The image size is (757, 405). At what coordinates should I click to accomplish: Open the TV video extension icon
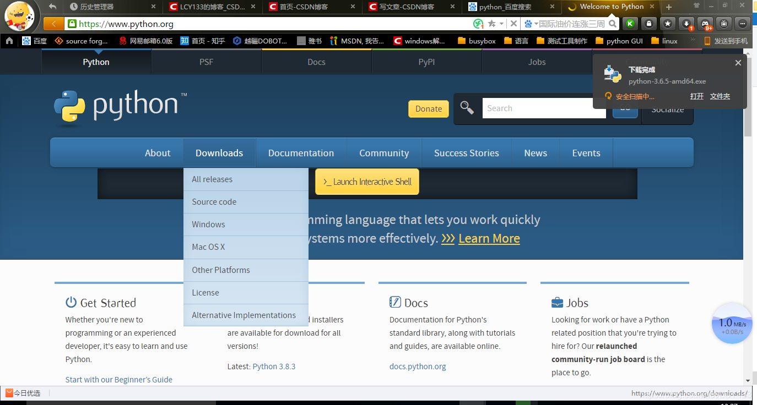tap(724, 24)
